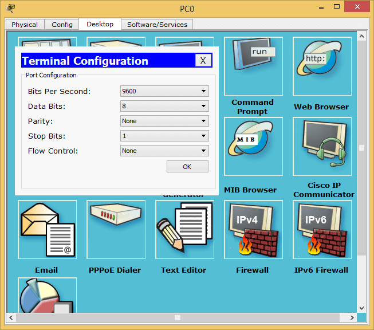Screen dimensions: 374x330
Task: Open the Data Bits dropdown
Action: click(x=164, y=106)
